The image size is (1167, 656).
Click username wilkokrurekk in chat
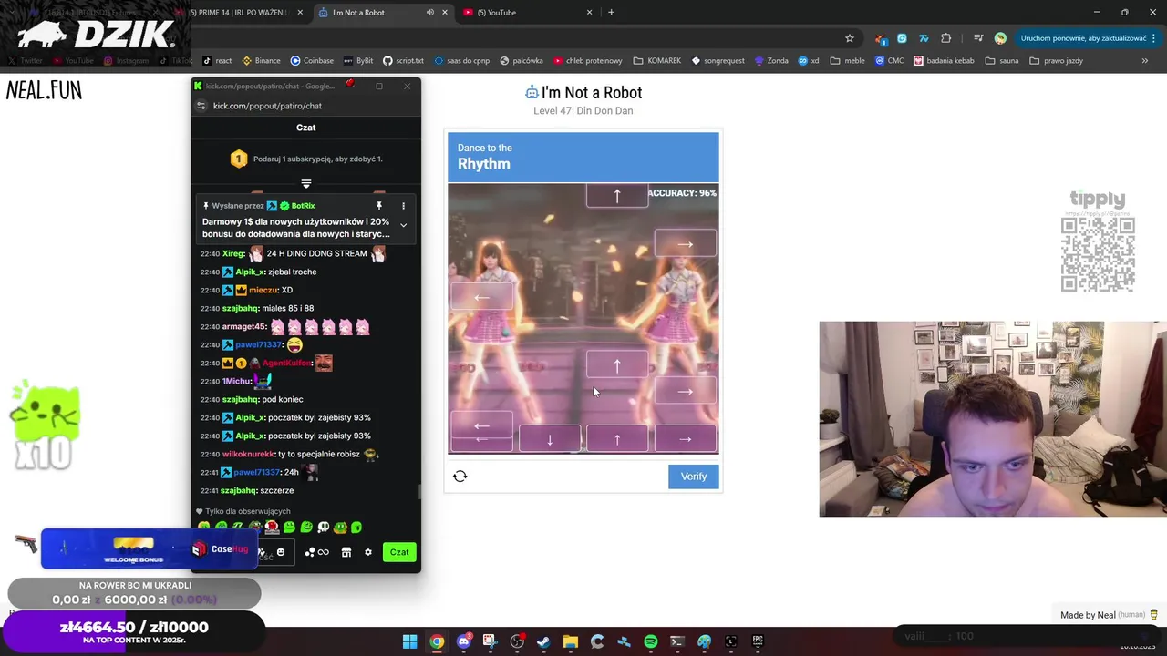pos(244,454)
